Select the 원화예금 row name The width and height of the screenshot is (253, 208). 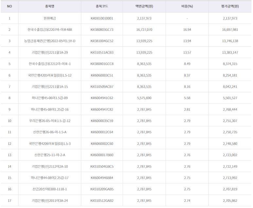(x=50, y=18)
